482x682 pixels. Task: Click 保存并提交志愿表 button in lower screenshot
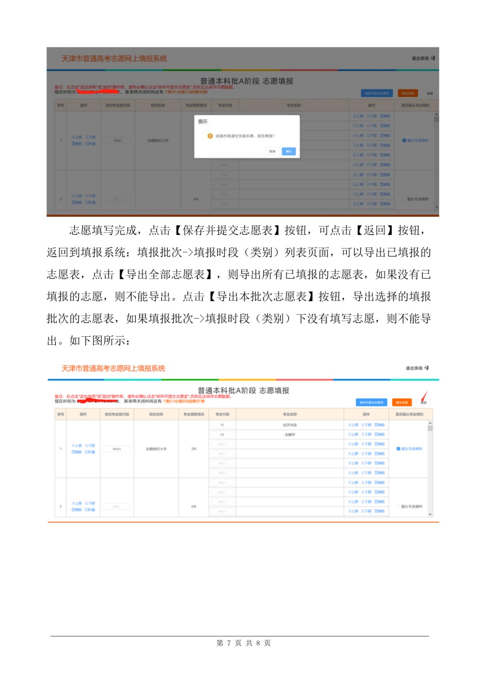point(371,402)
